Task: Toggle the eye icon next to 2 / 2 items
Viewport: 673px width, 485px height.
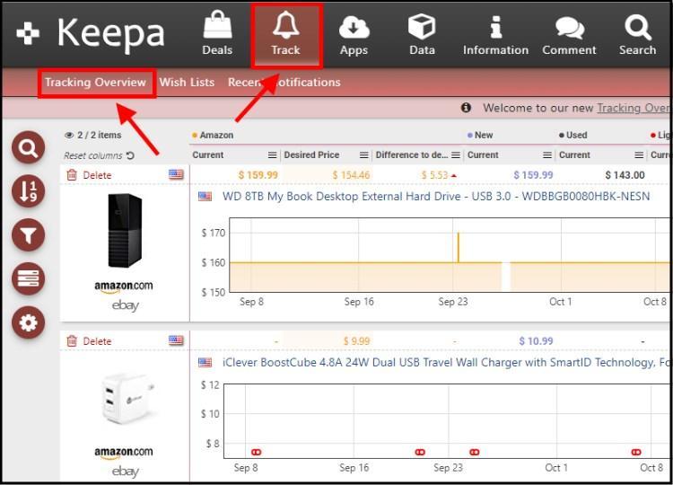Action: click(69, 136)
